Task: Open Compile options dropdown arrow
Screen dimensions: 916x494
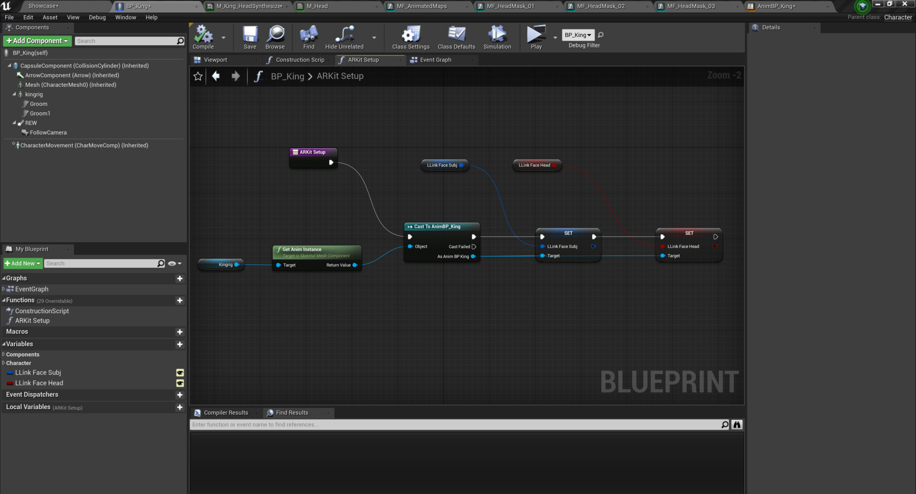Action: point(223,37)
